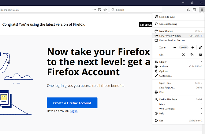Image resolution: width=205 pixels, height=134 pixels.
Task: Click the Sign in to Sync icon
Action: coord(156,17)
